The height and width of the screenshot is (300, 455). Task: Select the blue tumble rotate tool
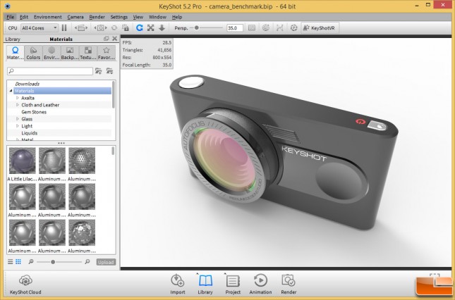pyautogui.click(x=140, y=27)
